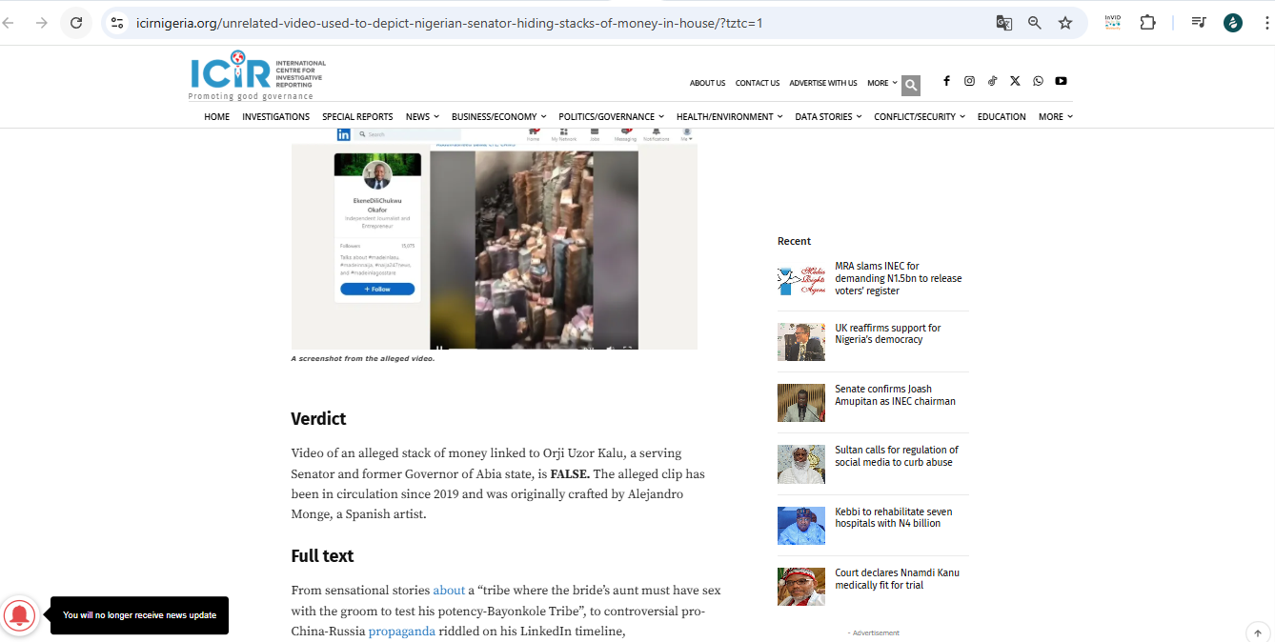Open the YouTube icon in header
The image size is (1275, 642).
1061,81
